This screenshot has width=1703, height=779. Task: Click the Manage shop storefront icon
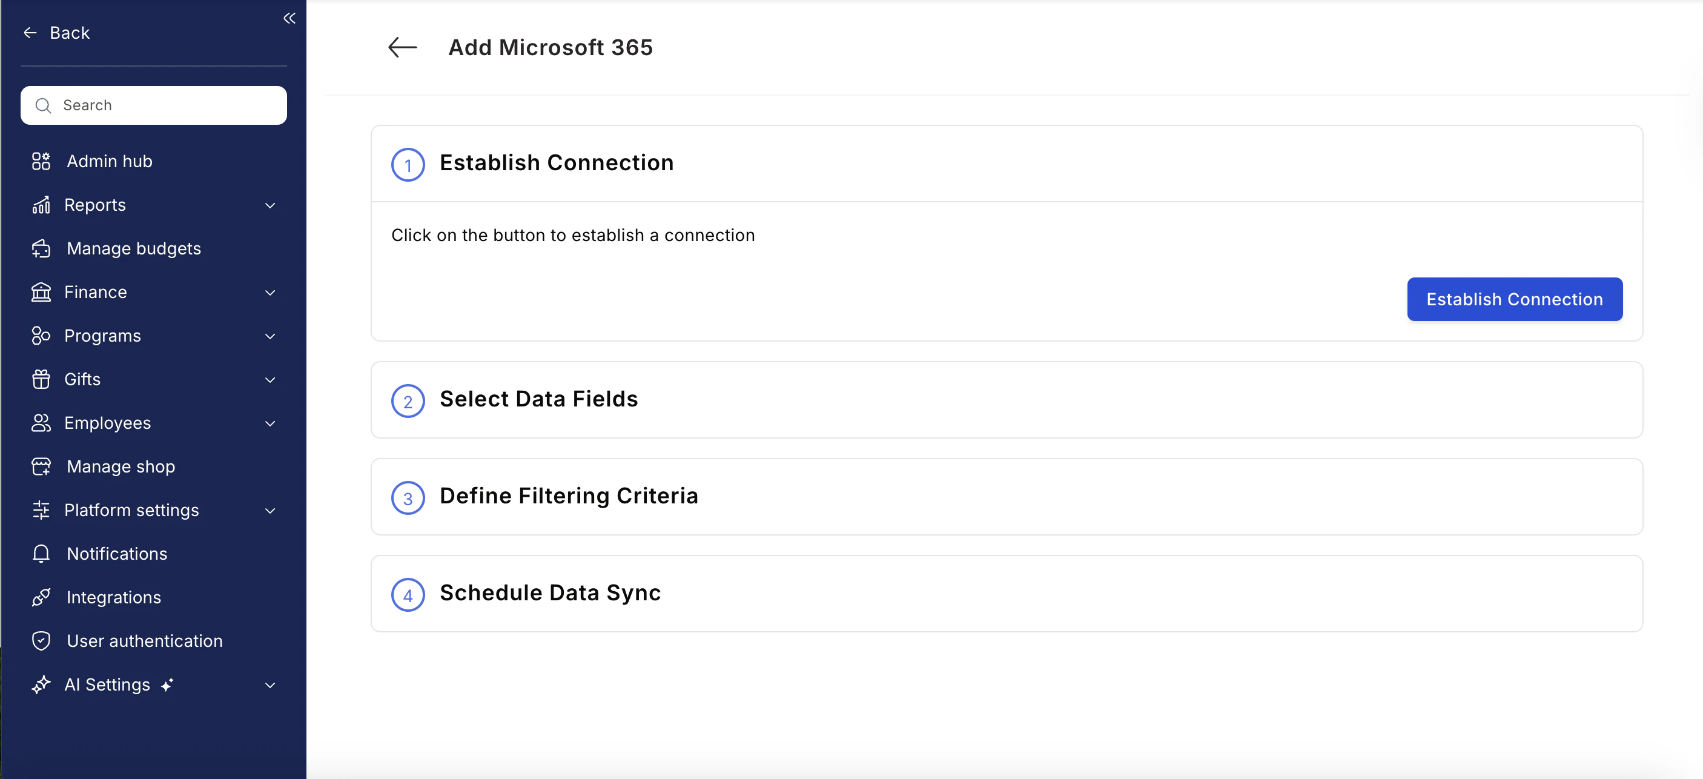(41, 466)
